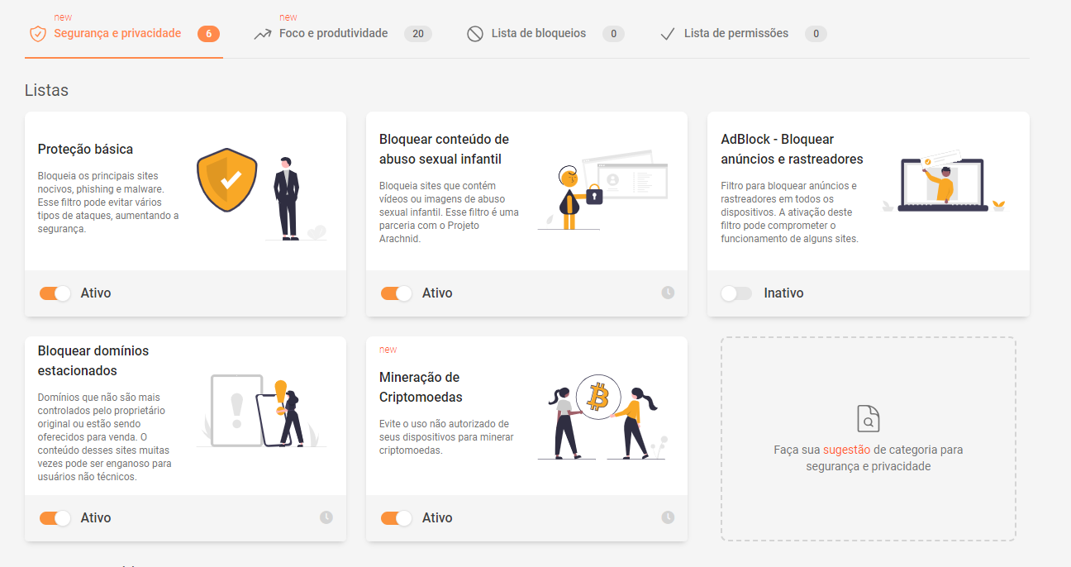
Task: Open the Lista de permissões tab
Action: tap(735, 34)
